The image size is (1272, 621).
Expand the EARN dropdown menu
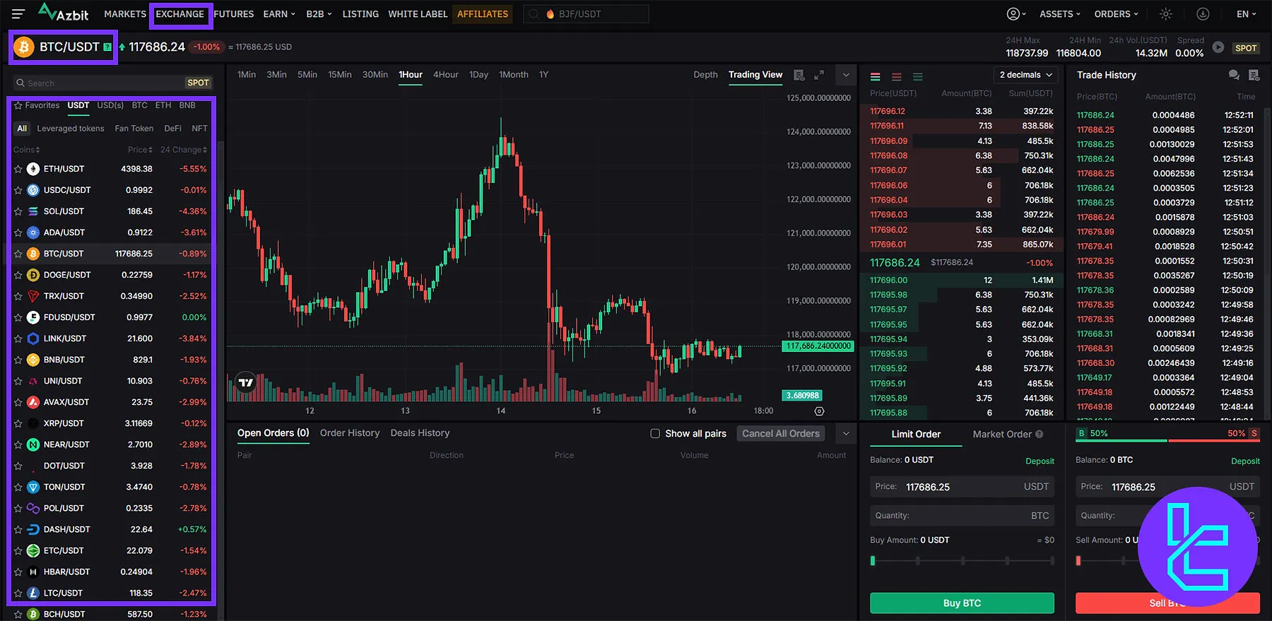(279, 14)
